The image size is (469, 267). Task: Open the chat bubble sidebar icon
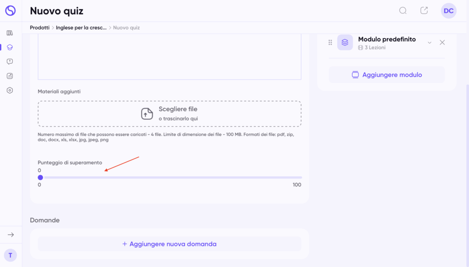[x=10, y=61]
